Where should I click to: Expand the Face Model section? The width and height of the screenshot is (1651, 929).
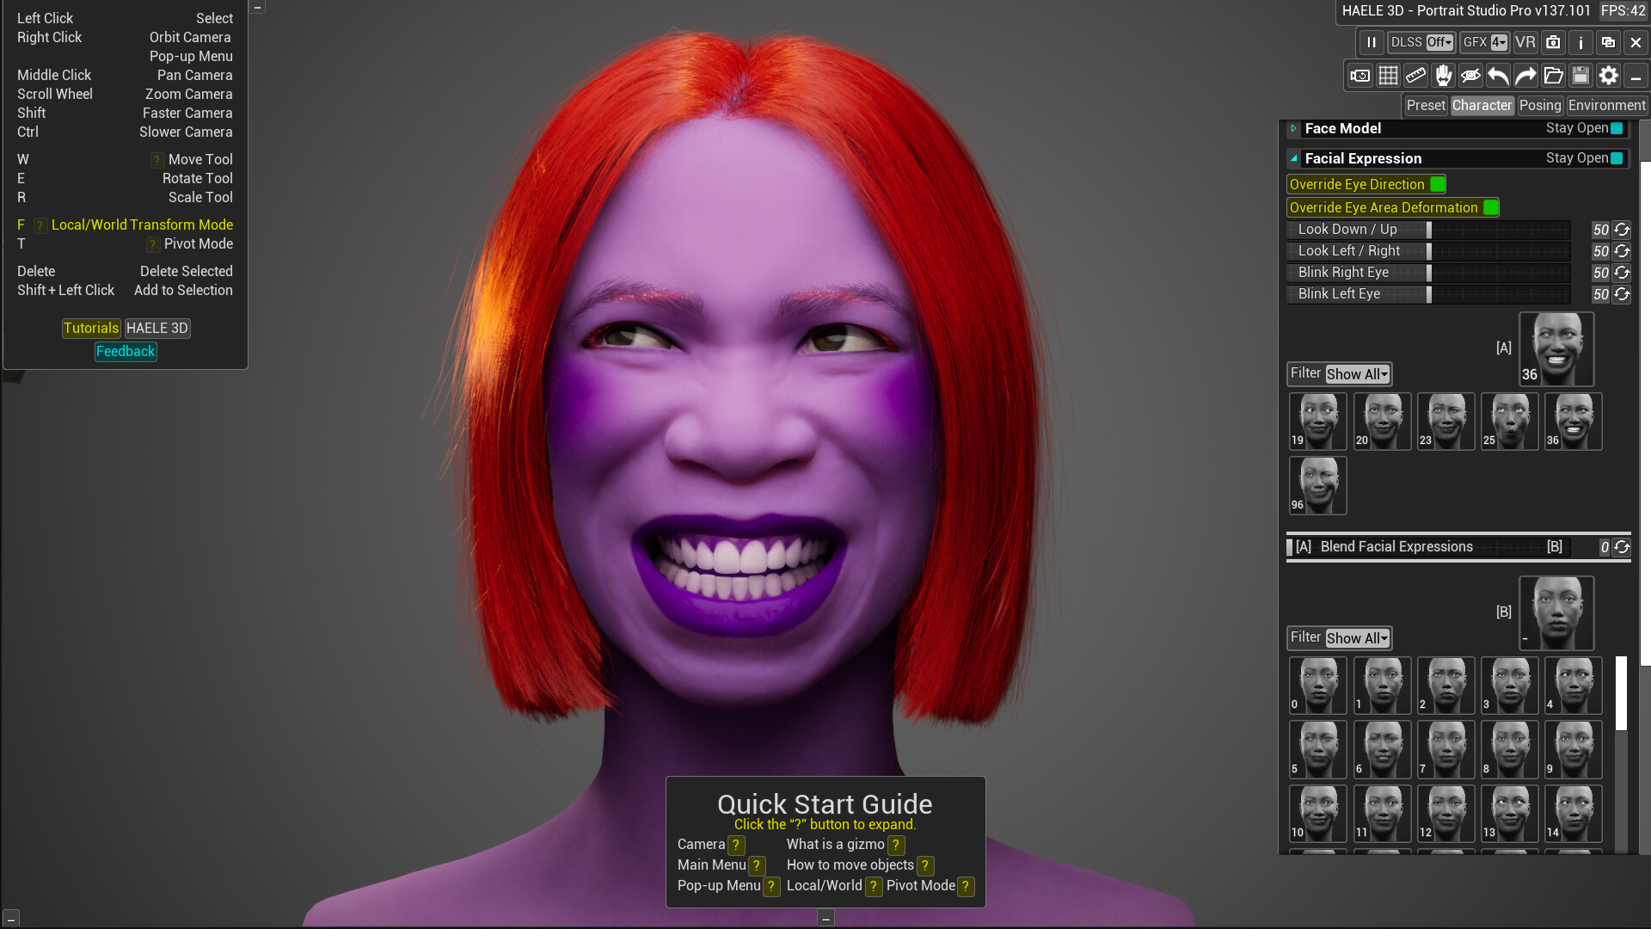click(1293, 128)
